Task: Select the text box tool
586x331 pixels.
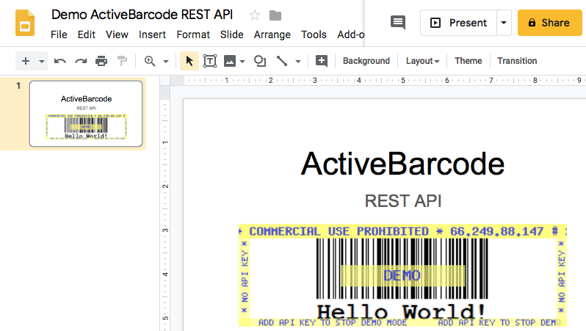Action: (210, 61)
